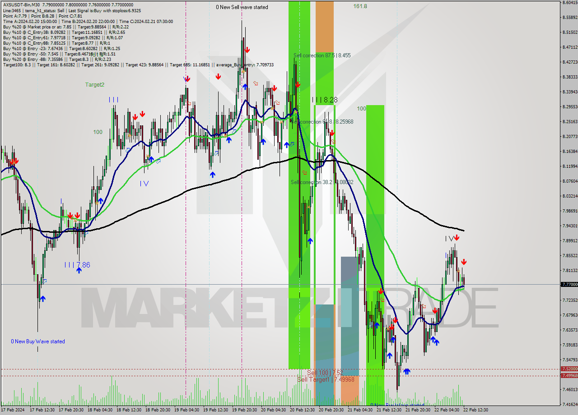Select the 'Buy %10 @ C_Entry88: 7.85125' row
The width and height of the screenshot is (578, 415).
click(x=57, y=42)
